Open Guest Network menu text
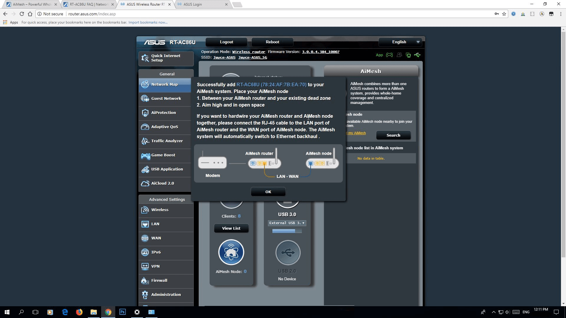 coord(166,99)
